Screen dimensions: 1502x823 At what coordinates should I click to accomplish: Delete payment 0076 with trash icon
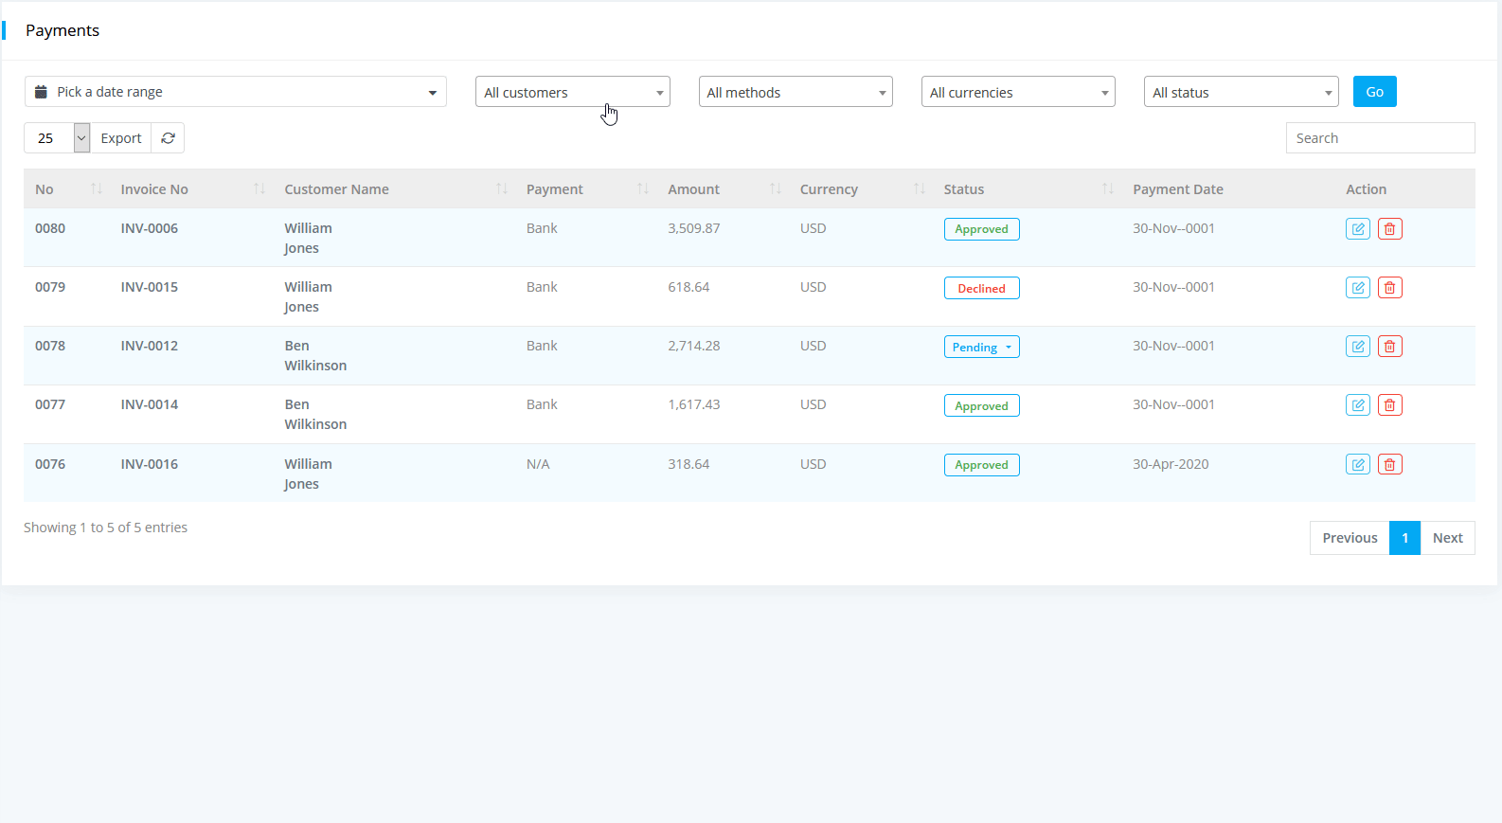[x=1389, y=465]
